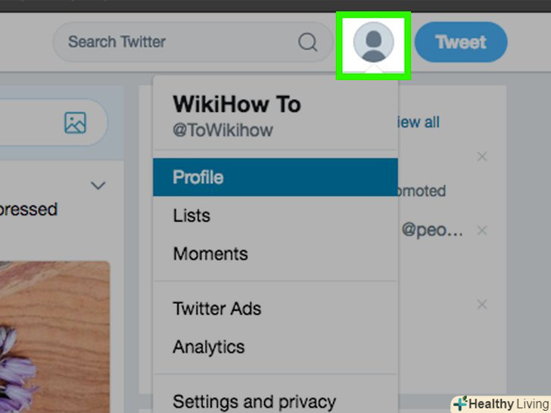The width and height of the screenshot is (551, 413).
Task: Open Profile from the account menu
Action: (198, 178)
